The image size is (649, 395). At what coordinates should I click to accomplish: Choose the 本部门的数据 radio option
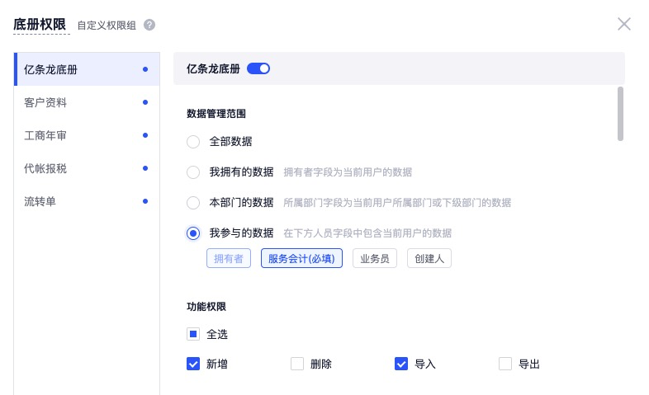click(193, 203)
